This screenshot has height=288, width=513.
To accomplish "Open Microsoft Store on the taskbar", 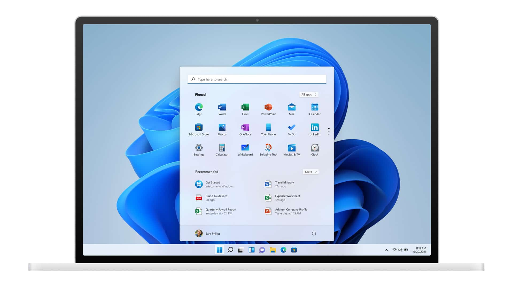I will (294, 250).
